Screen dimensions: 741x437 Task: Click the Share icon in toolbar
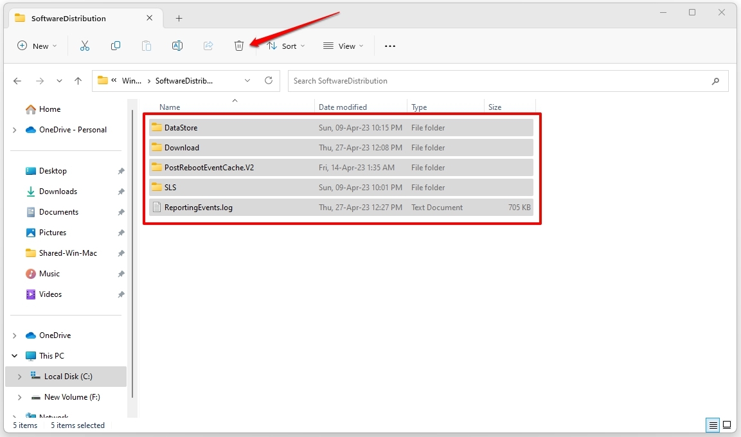pos(208,46)
